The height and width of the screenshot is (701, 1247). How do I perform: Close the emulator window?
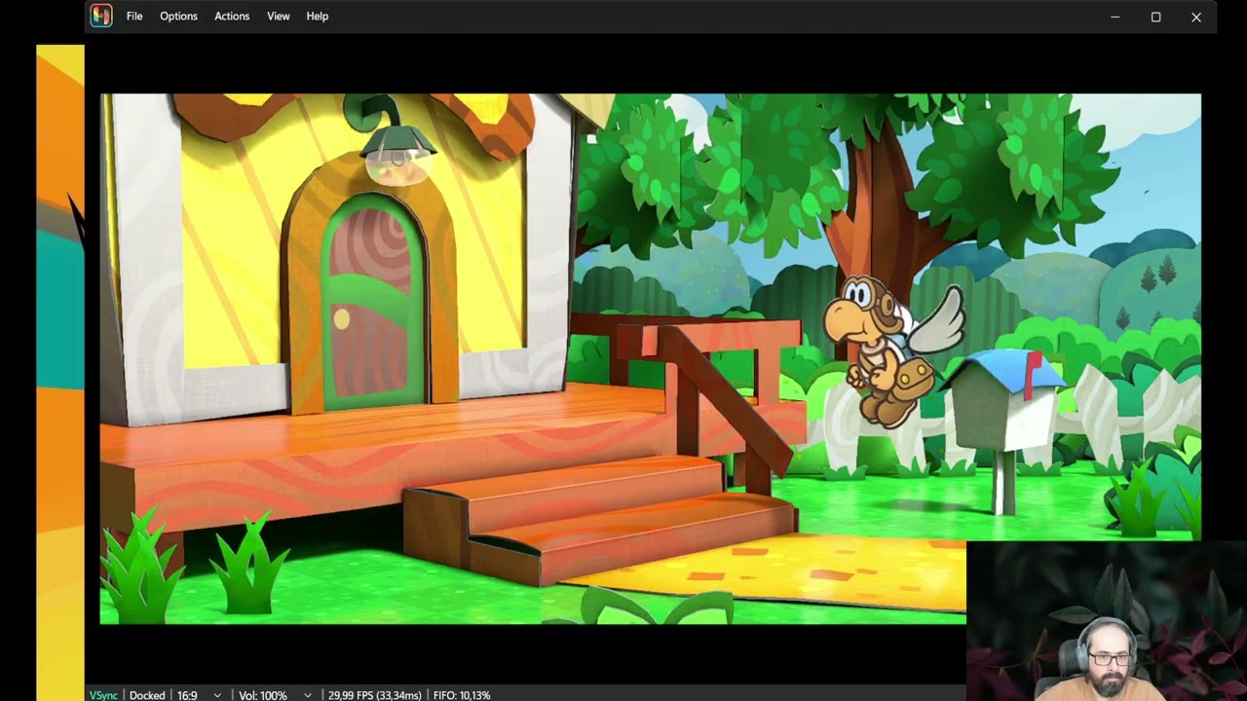(1196, 17)
